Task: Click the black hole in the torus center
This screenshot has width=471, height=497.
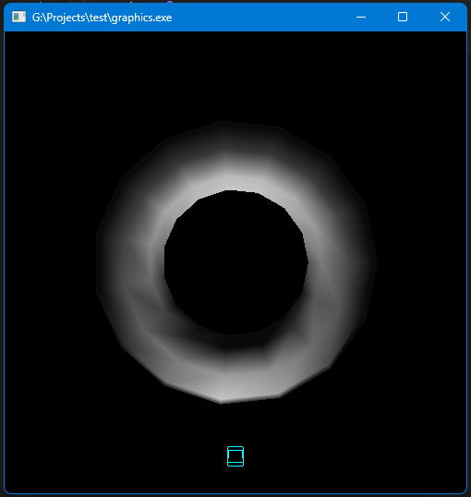Action: tap(235, 262)
